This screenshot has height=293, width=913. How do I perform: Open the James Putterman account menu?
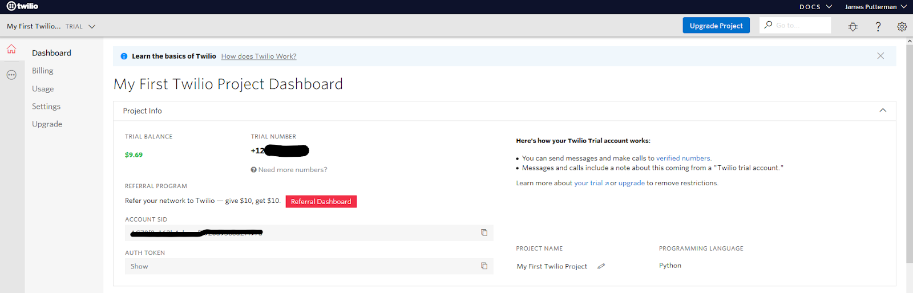876,7
